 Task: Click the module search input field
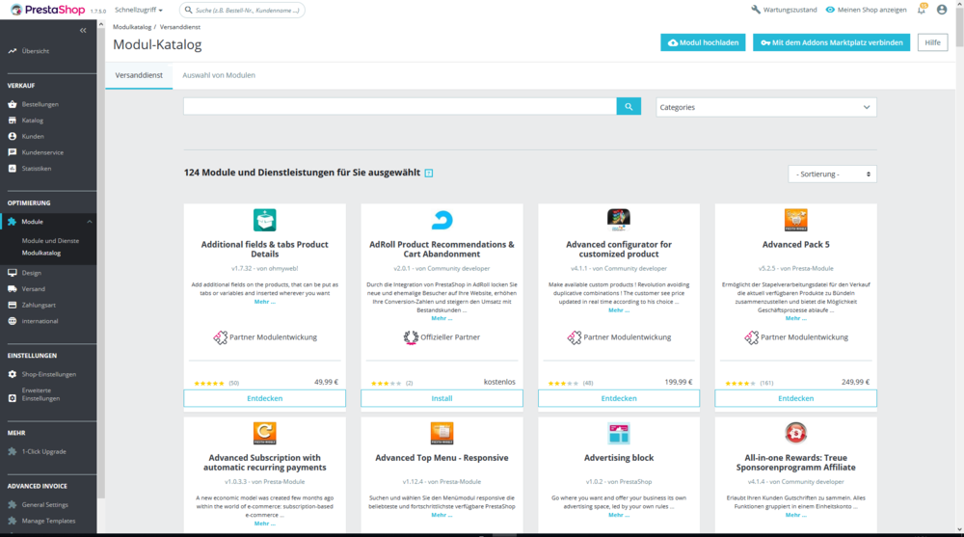(400, 106)
